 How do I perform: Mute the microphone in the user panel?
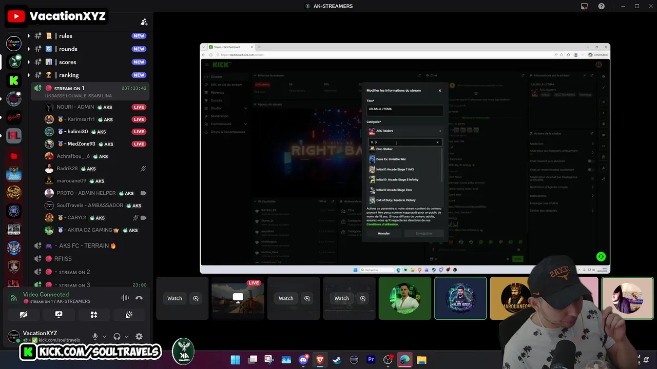tap(95, 336)
